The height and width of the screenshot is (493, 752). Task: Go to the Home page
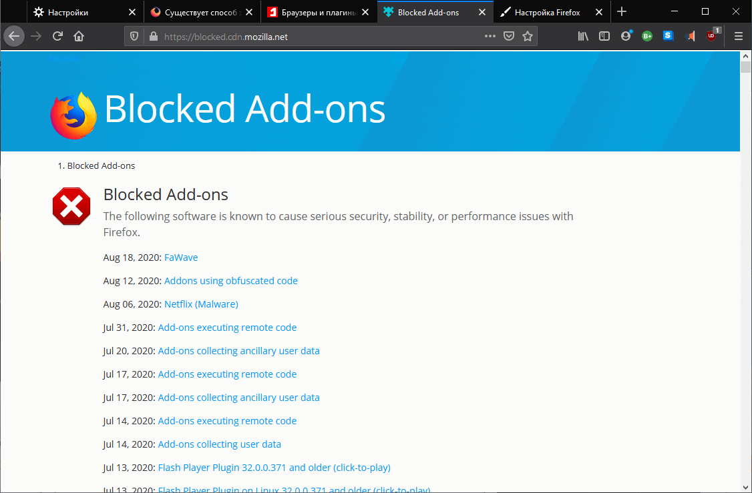coord(79,37)
